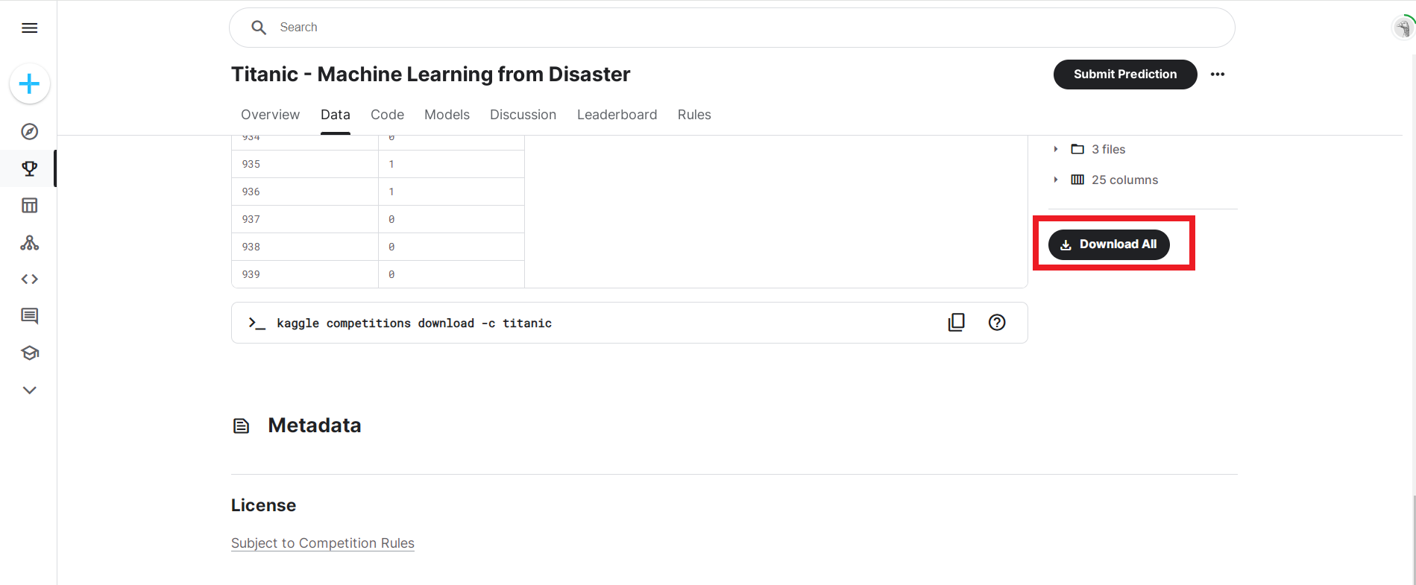Open the hamburger navigation menu
The height and width of the screenshot is (585, 1416).
[x=30, y=28]
